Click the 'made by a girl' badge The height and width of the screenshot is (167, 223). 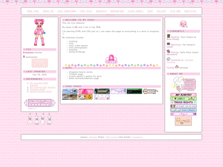coord(111,59)
